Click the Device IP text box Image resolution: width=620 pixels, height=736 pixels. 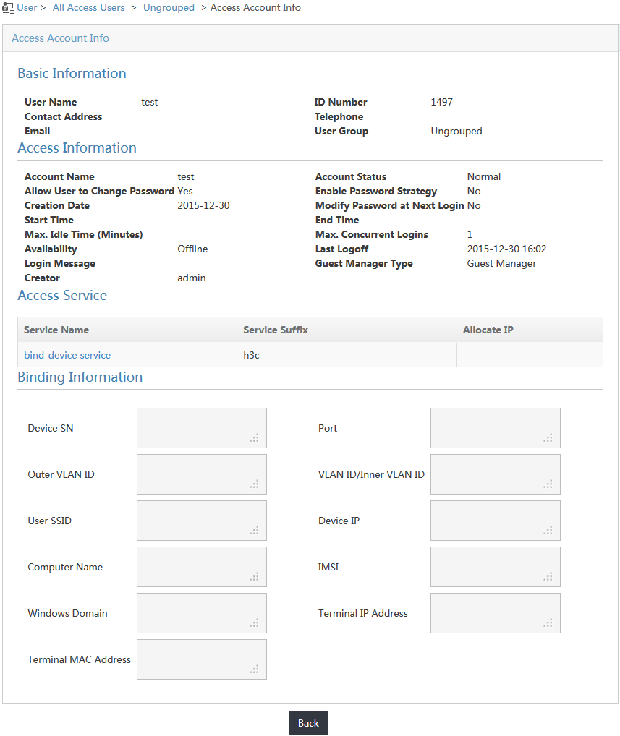coord(495,521)
